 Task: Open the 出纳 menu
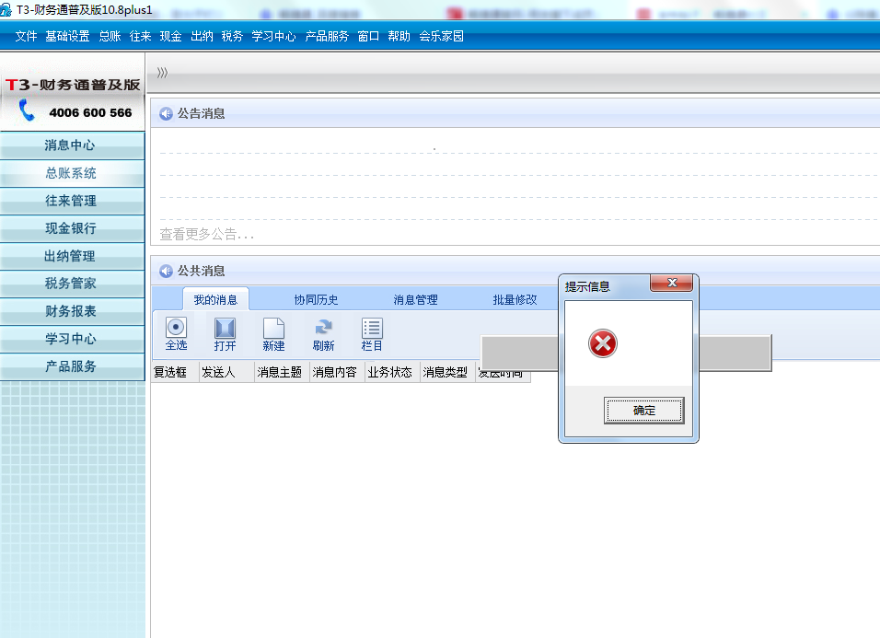[202, 37]
